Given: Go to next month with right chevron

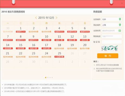Looking at the screenshot, I should tap(57, 18).
